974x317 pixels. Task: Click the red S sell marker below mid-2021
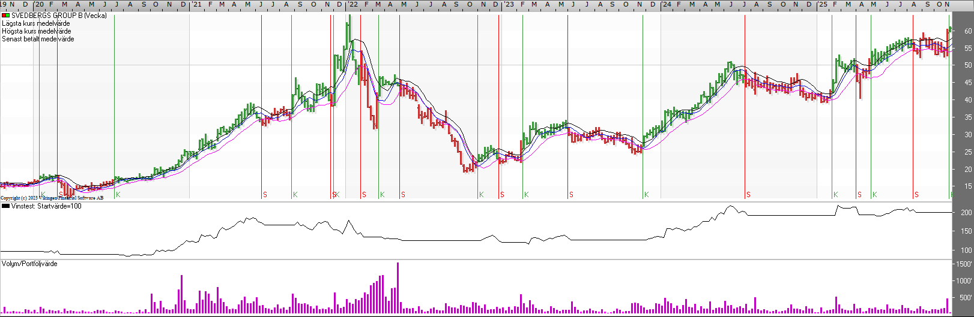coord(265,195)
